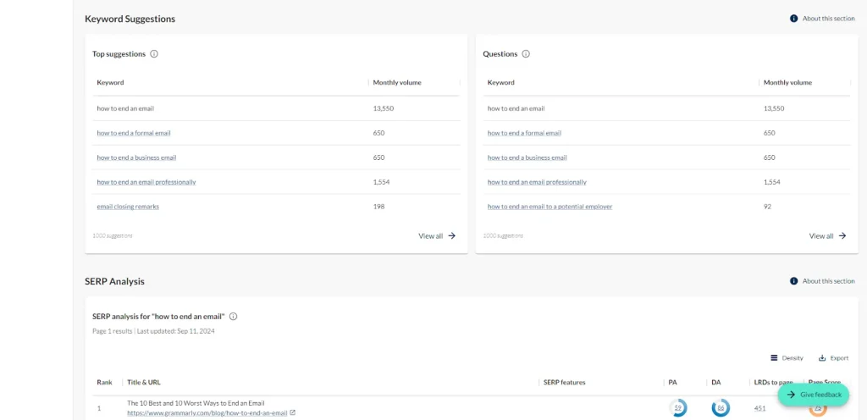Click Monthly volume header in Top suggestions table
This screenshot has height=420, width=867.
click(397, 83)
